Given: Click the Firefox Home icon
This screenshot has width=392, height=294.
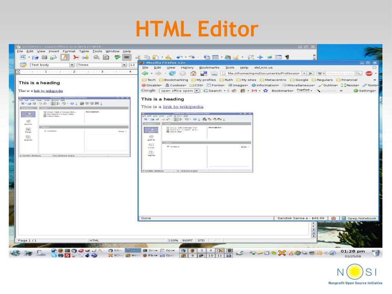Looking at the screenshot, I should pyautogui.click(x=194, y=74).
